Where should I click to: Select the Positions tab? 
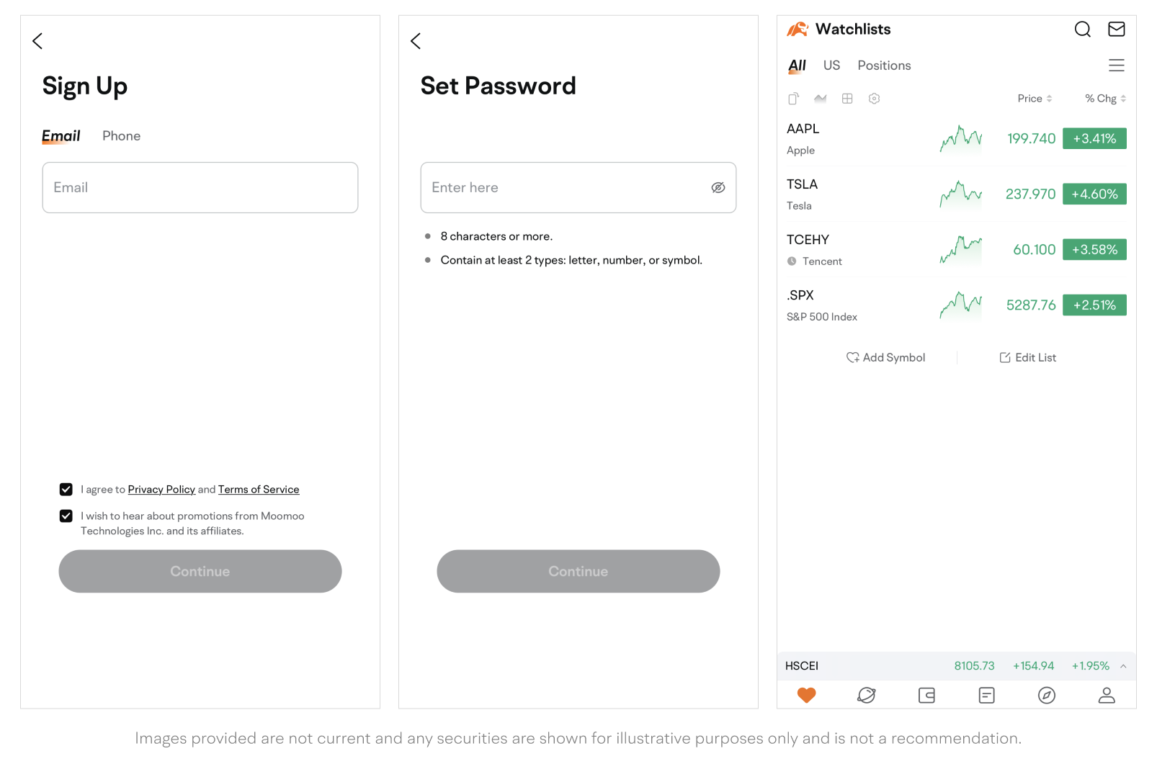click(x=884, y=66)
